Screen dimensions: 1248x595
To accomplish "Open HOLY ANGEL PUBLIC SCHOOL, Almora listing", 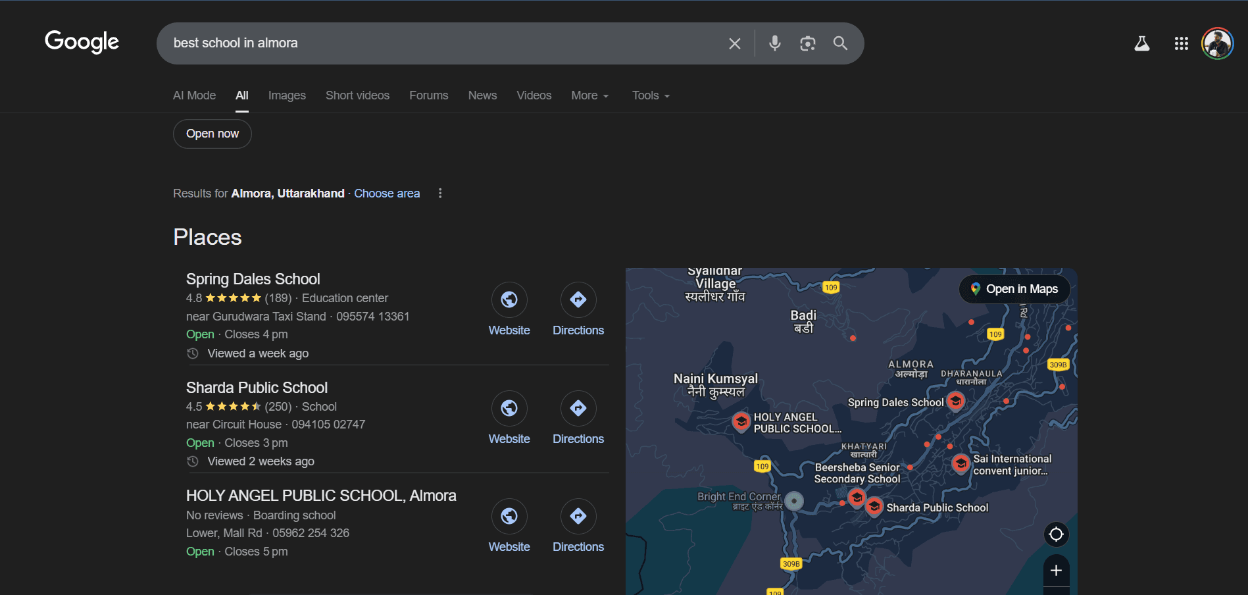I will pyautogui.click(x=320, y=496).
